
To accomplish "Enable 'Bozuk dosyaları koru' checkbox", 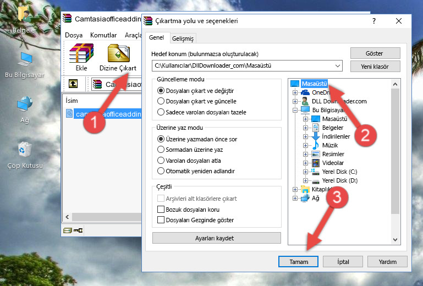I will [161, 210].
